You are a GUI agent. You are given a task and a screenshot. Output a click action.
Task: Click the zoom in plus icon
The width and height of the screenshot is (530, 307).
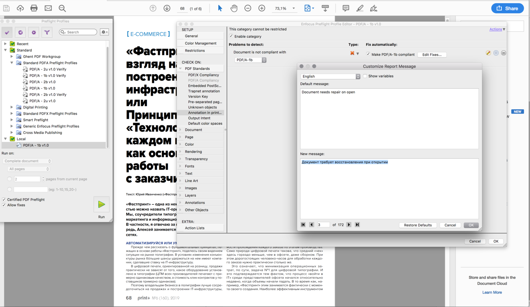[x=262, y=8]
